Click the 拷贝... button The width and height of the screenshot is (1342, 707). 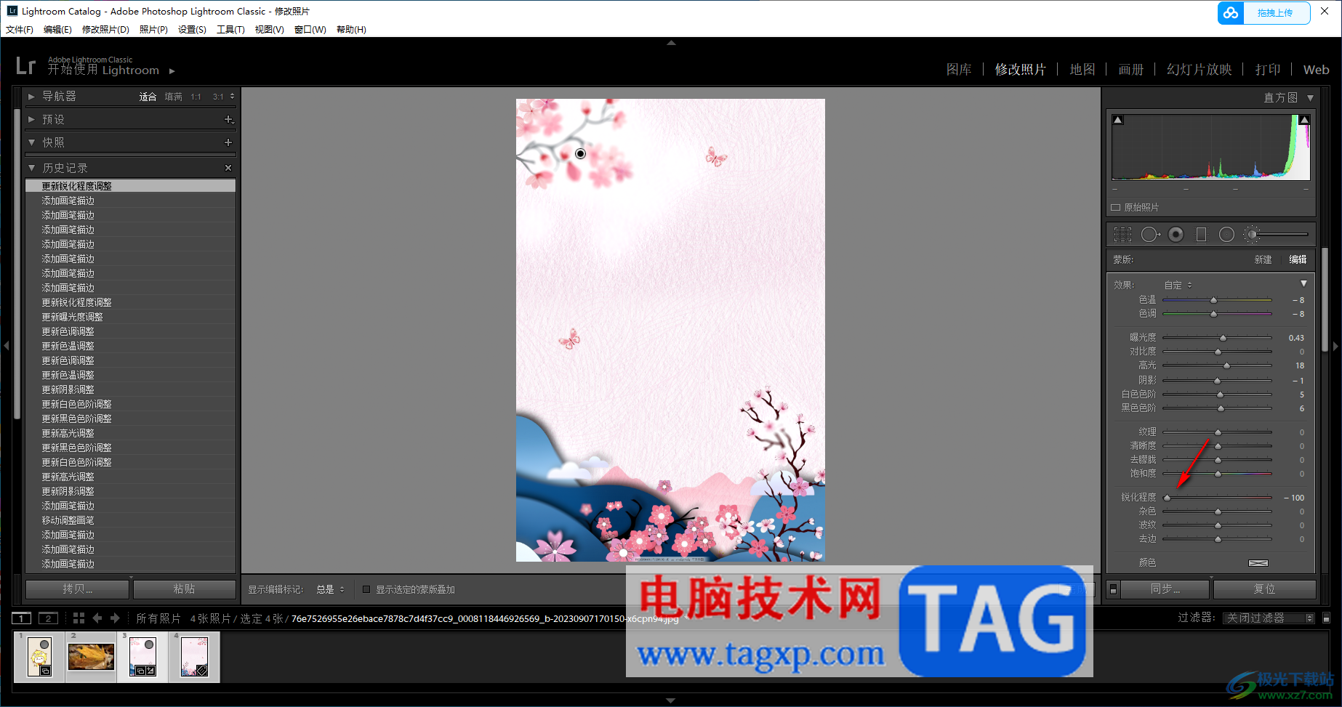pos(78,589)
